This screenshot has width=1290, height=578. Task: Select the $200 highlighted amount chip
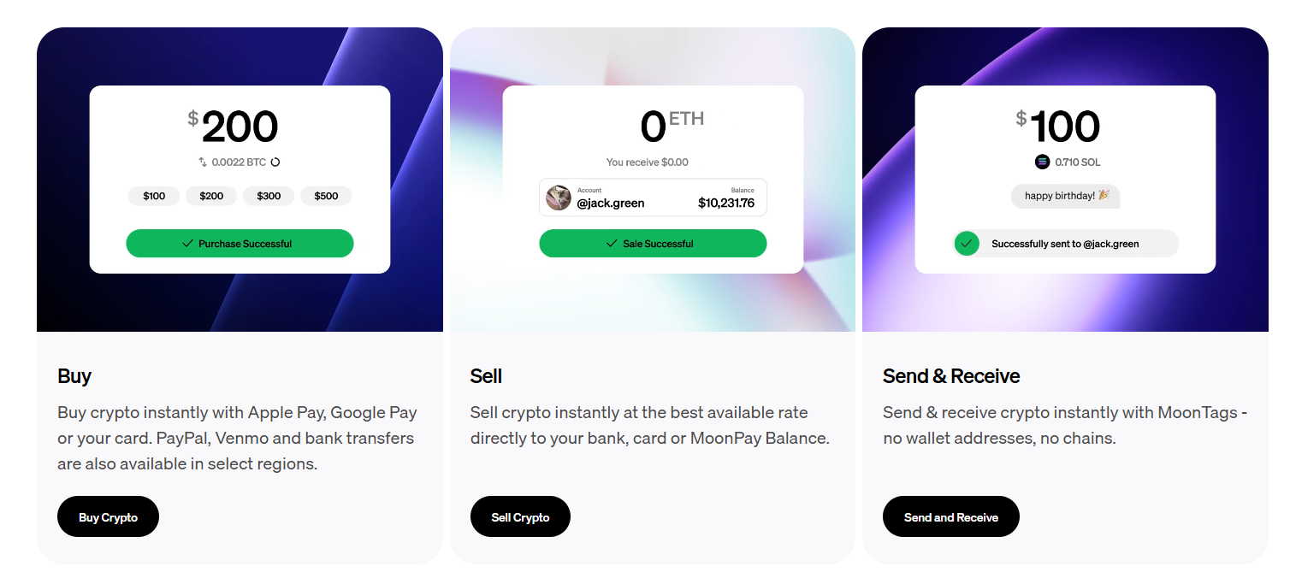(211, 196)
